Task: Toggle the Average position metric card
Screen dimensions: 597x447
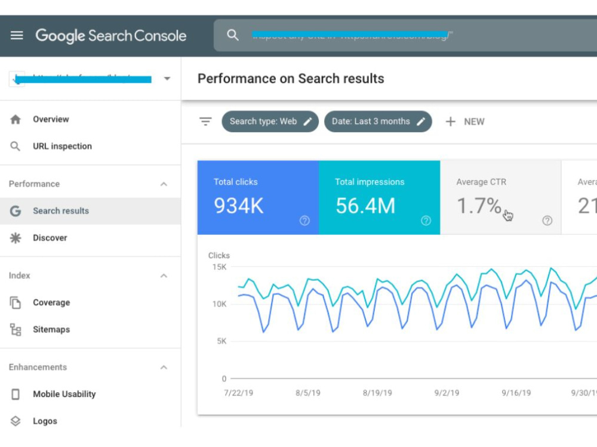Action: (580, 197)
